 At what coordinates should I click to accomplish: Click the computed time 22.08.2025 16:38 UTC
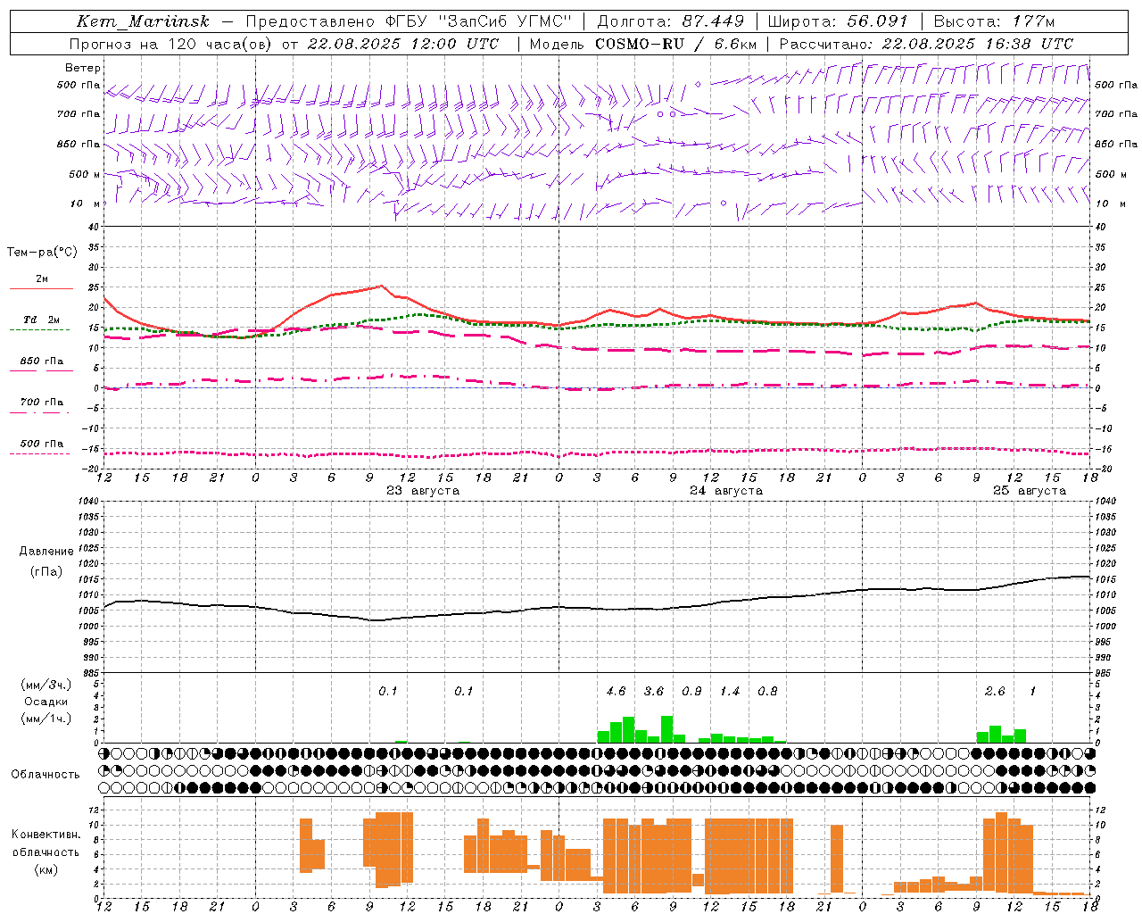click(978, 44)
